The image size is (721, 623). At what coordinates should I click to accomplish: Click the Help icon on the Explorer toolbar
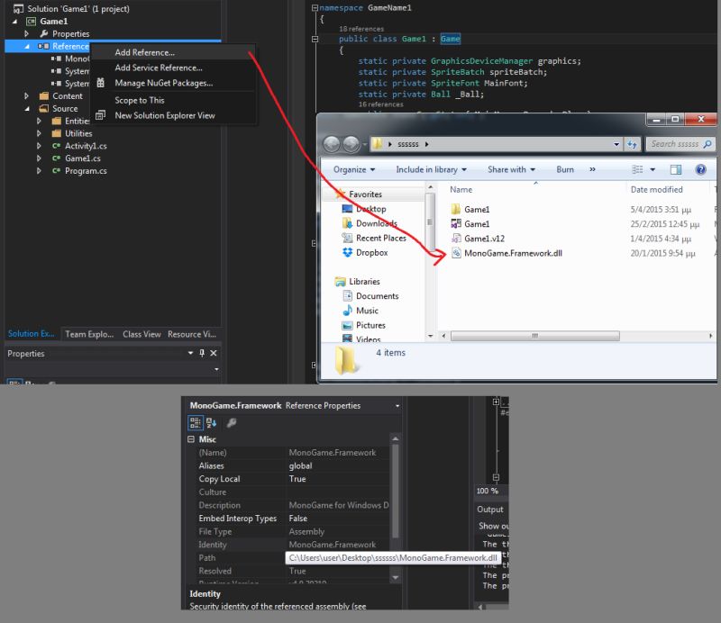click(701, 169)
